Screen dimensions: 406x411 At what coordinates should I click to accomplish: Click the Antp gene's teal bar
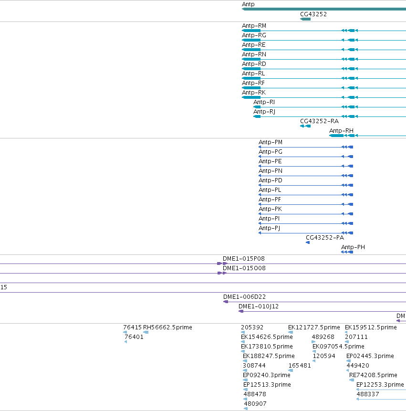point(324,9)
